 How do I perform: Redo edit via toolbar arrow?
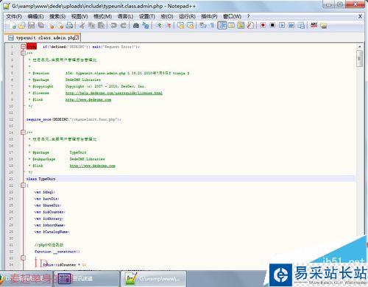(x=123, y=25)
